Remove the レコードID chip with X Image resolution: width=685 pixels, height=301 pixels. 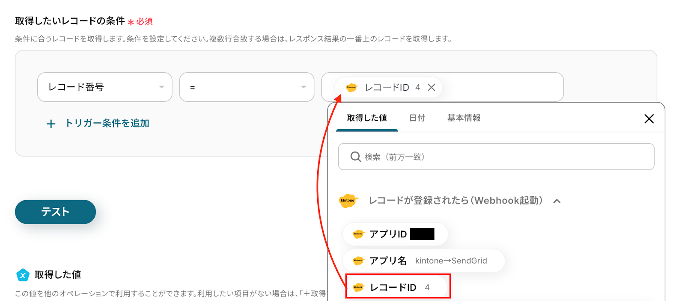[x=432, y=87]
